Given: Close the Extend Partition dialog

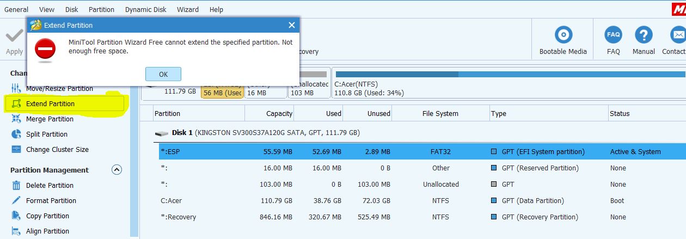Looking at the screenshot, I should coord(292,25).
